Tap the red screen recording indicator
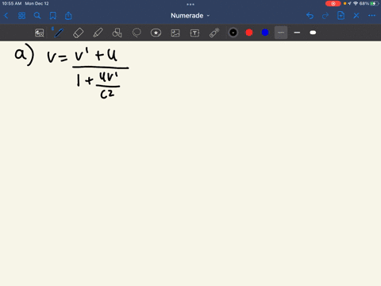The width and height of the screenshot is (381, 286). click(x=333, y=3)
